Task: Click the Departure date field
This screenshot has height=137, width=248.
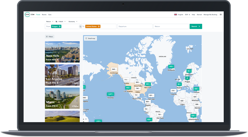Action: click(135, 27)
